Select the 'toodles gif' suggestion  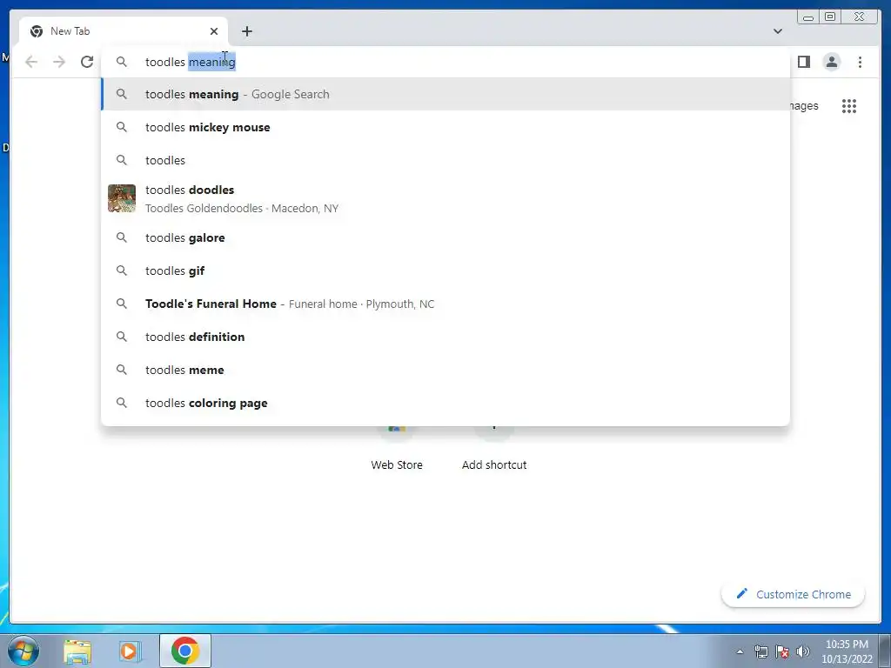coord(445,271)
